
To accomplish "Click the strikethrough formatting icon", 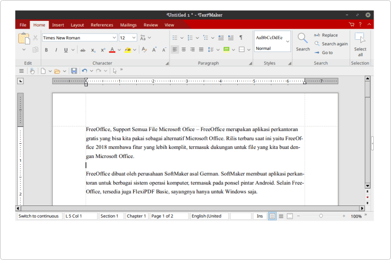I will 83,50.
